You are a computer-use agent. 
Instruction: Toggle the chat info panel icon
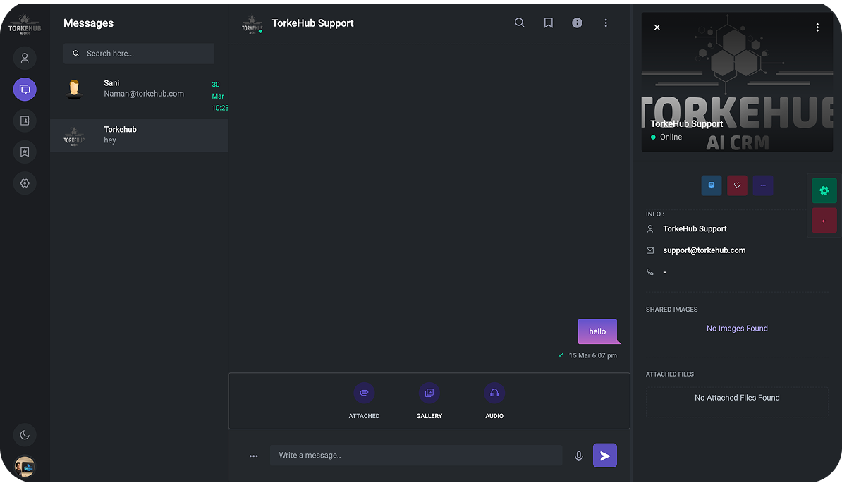[577, 23]
